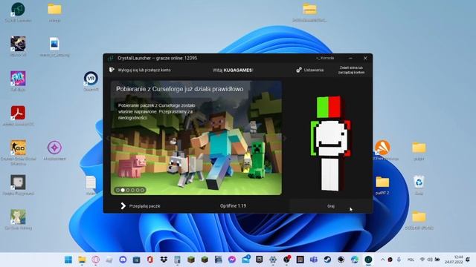
Task: Select the Avast Free Antivirus shortcut
Action: click(x=382, y=150)
